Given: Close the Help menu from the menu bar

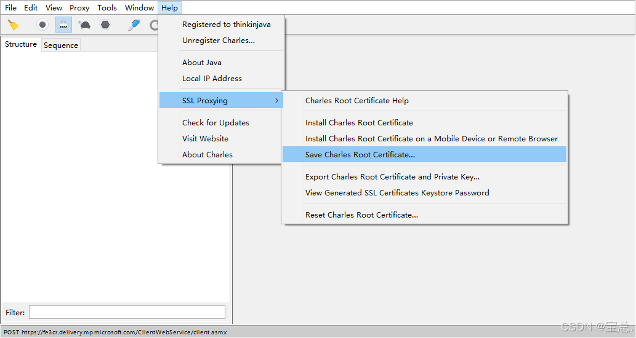Looking at the screenshot, I should pyautogui.click(x=169, y=8).
